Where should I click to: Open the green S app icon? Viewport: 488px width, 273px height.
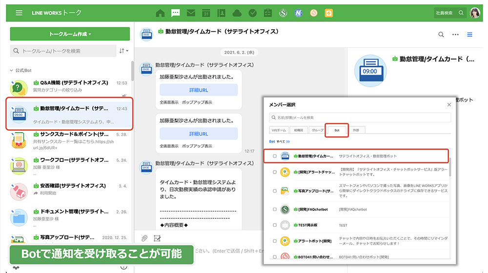pyautogui.click(x=283, y=13)
